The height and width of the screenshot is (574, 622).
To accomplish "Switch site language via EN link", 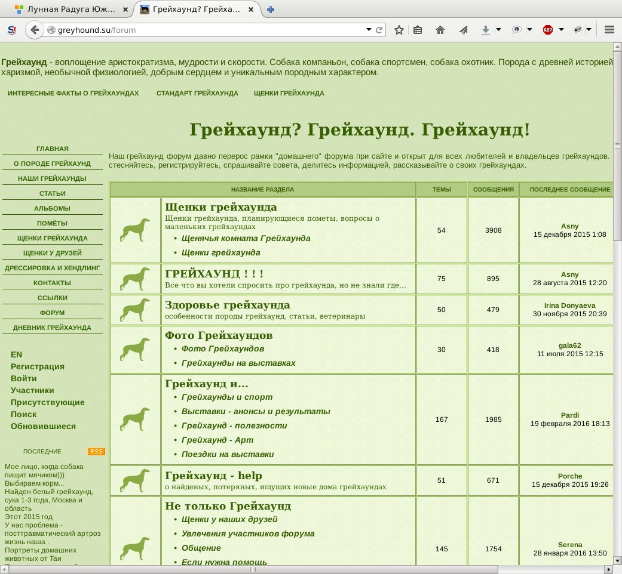I will pos(16,354).
